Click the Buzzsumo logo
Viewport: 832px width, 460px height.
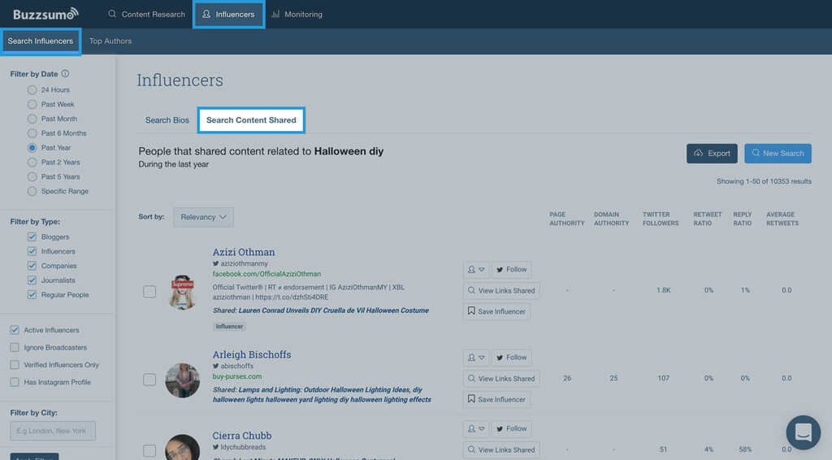click(x=45, y=14)
